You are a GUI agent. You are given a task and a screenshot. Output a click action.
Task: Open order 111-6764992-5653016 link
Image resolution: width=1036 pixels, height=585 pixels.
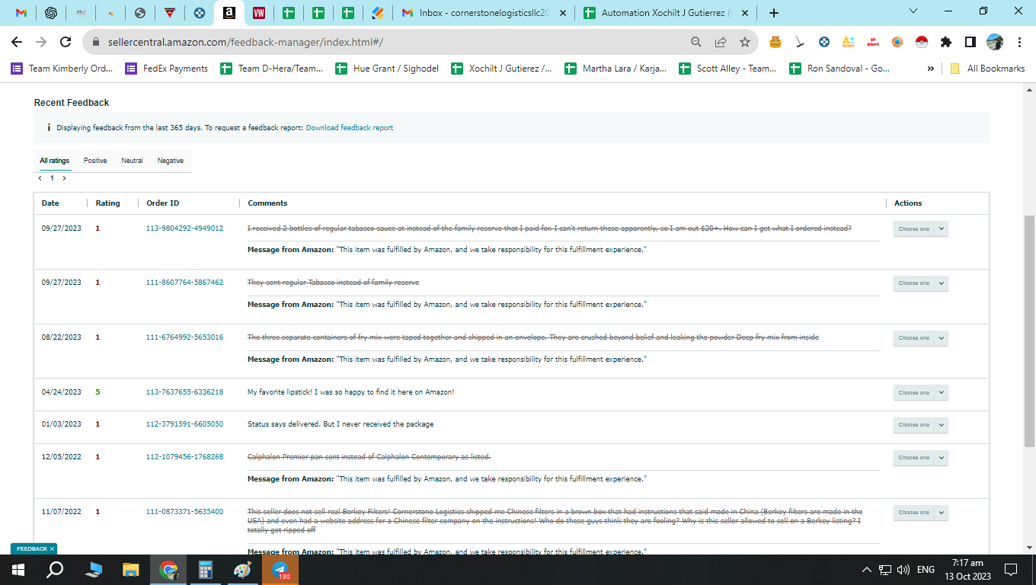tap(184, 337)
